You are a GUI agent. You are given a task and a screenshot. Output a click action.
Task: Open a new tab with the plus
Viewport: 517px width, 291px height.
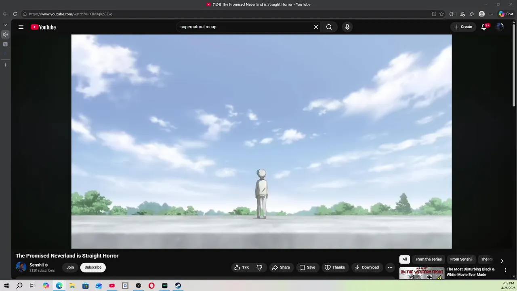tap(5, 65)
